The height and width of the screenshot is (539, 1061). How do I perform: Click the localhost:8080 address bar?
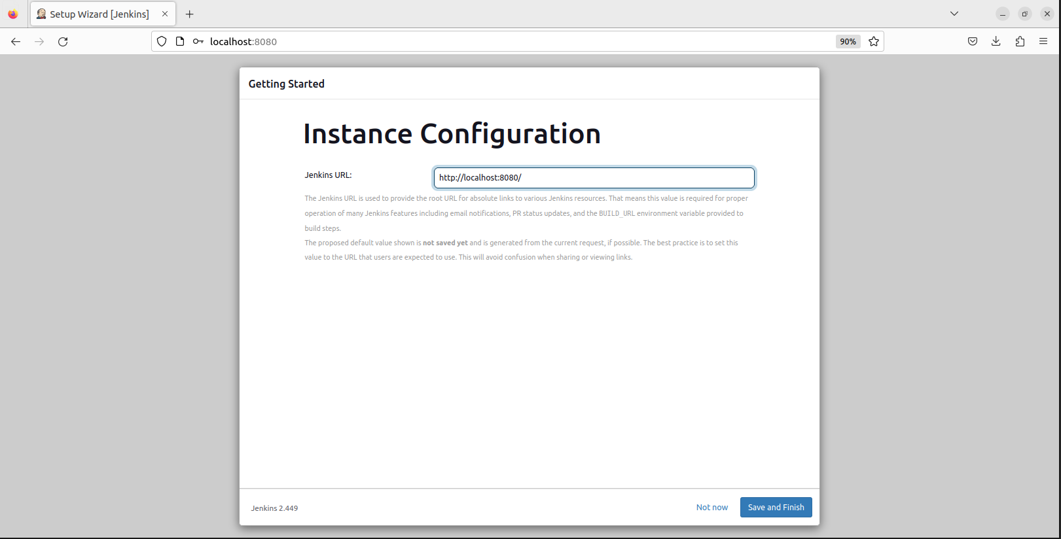517,42
